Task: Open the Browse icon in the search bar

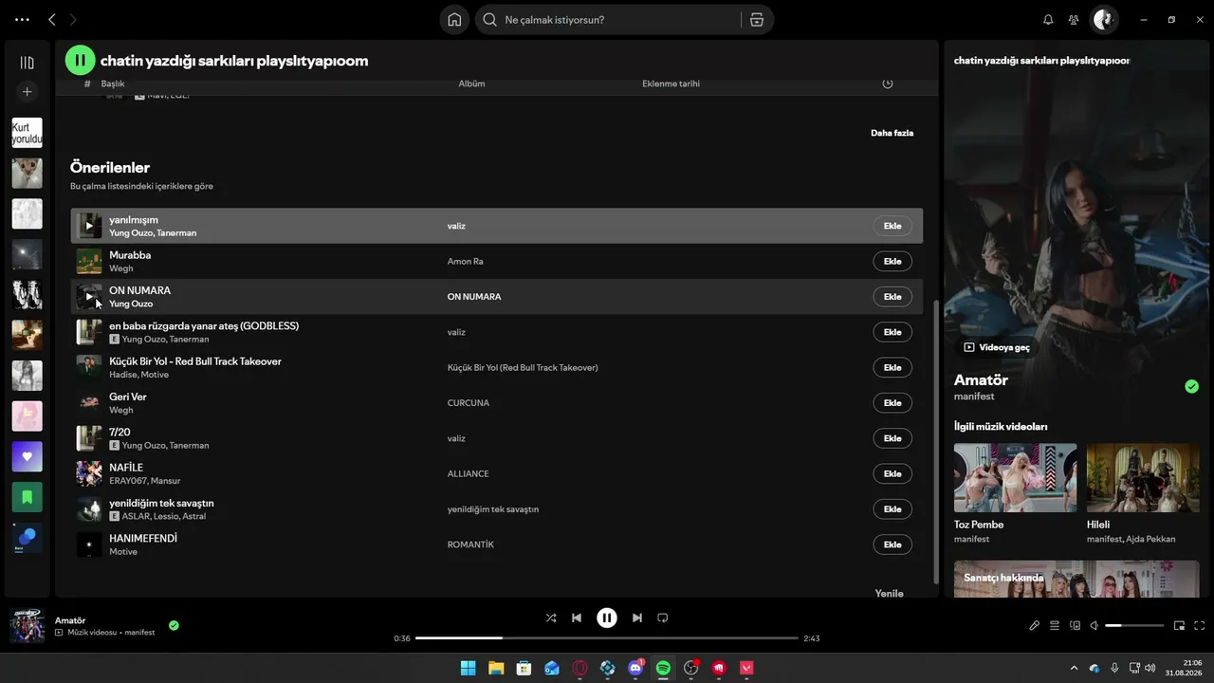Action: click(756, 20)
